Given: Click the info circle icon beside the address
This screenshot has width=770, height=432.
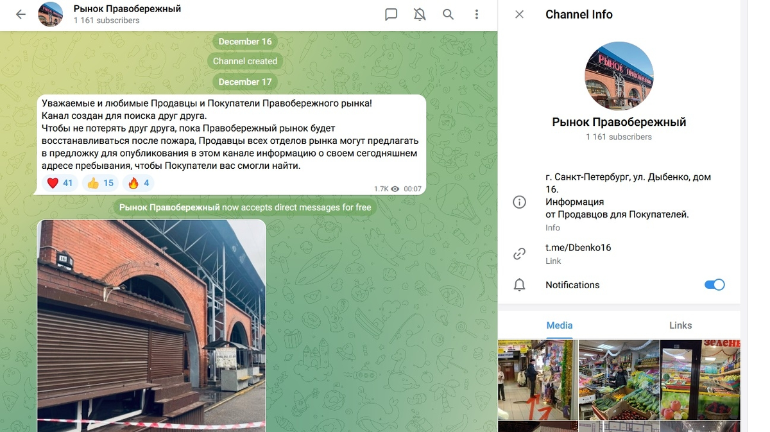Looking at the screenshot, I should (x=520, y=202).
